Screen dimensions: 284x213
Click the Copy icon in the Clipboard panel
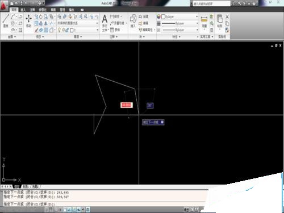coord(227,23)
